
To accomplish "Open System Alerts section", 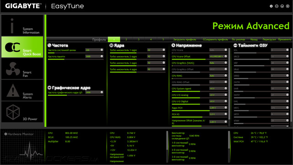I will click(x=22, y=90).
